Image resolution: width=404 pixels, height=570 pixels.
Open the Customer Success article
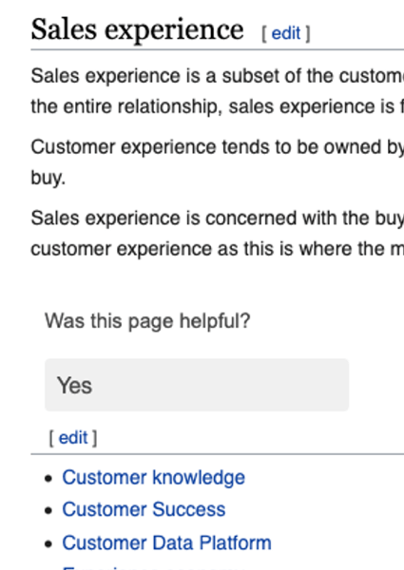coord(144,509)
